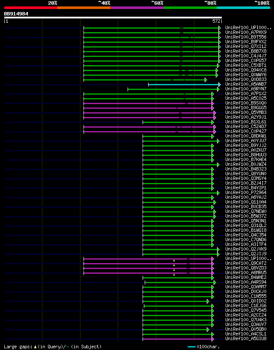Click the purple alignment bar of A5GIU8

click(x=178, y=339)
